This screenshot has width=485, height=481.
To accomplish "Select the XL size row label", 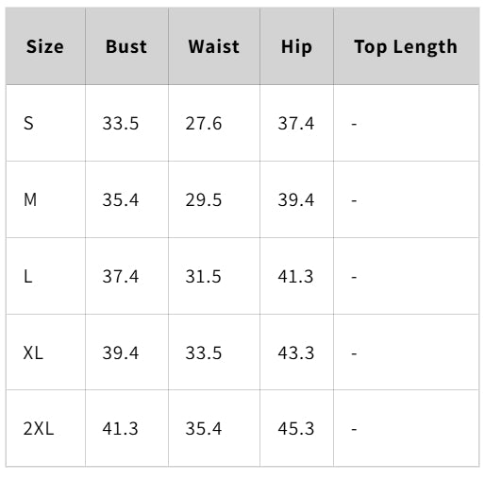I will click(x=33, y=352).
